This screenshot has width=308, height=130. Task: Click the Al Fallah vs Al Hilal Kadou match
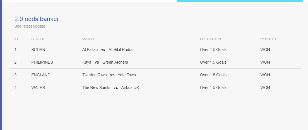point(108,50)
